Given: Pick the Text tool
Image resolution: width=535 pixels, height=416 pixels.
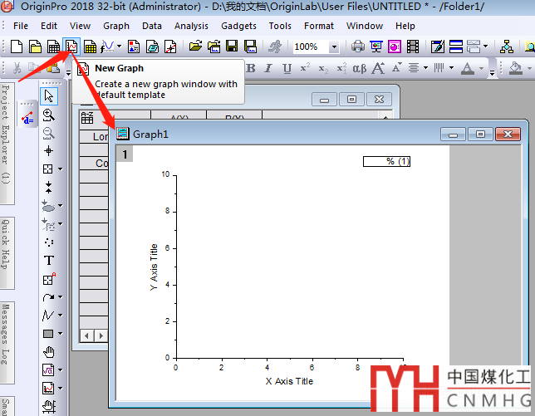Looking at the screenshot, I should [x=49, y=261].
